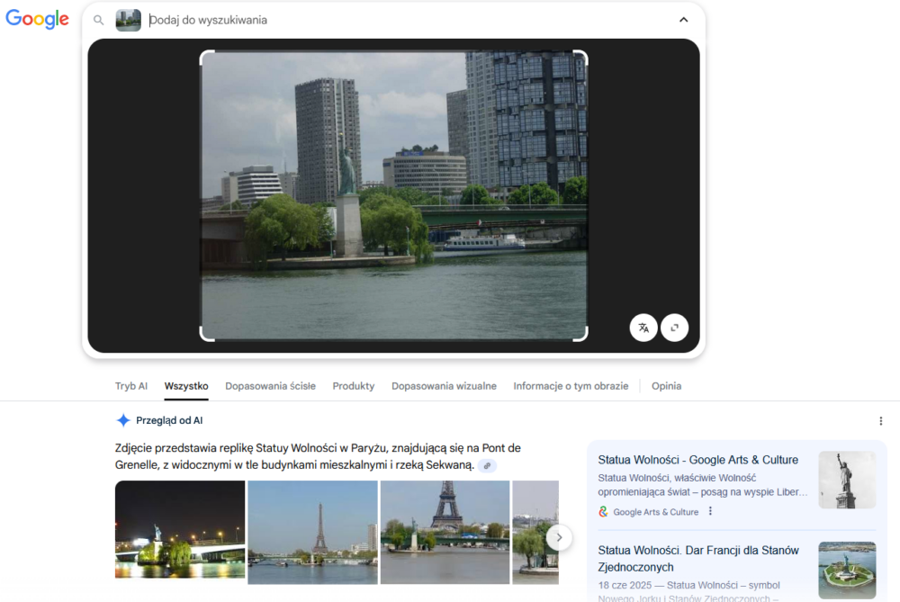Viewport: 900px width, 602px height.
Task: Open the Produkty tab
Action: pos(353,386)
